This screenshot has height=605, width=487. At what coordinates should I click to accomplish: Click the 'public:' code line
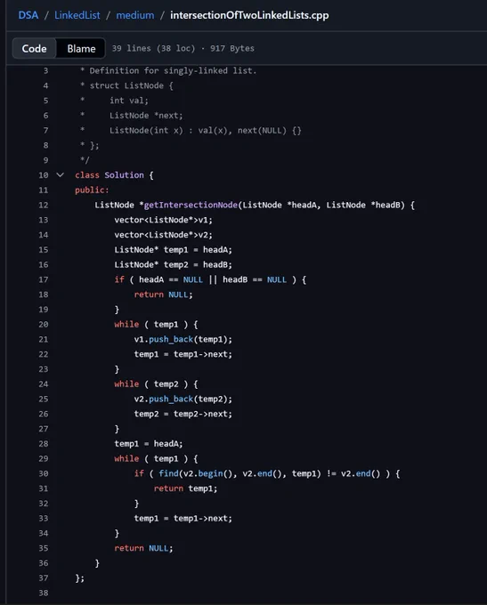coord(92,190)
